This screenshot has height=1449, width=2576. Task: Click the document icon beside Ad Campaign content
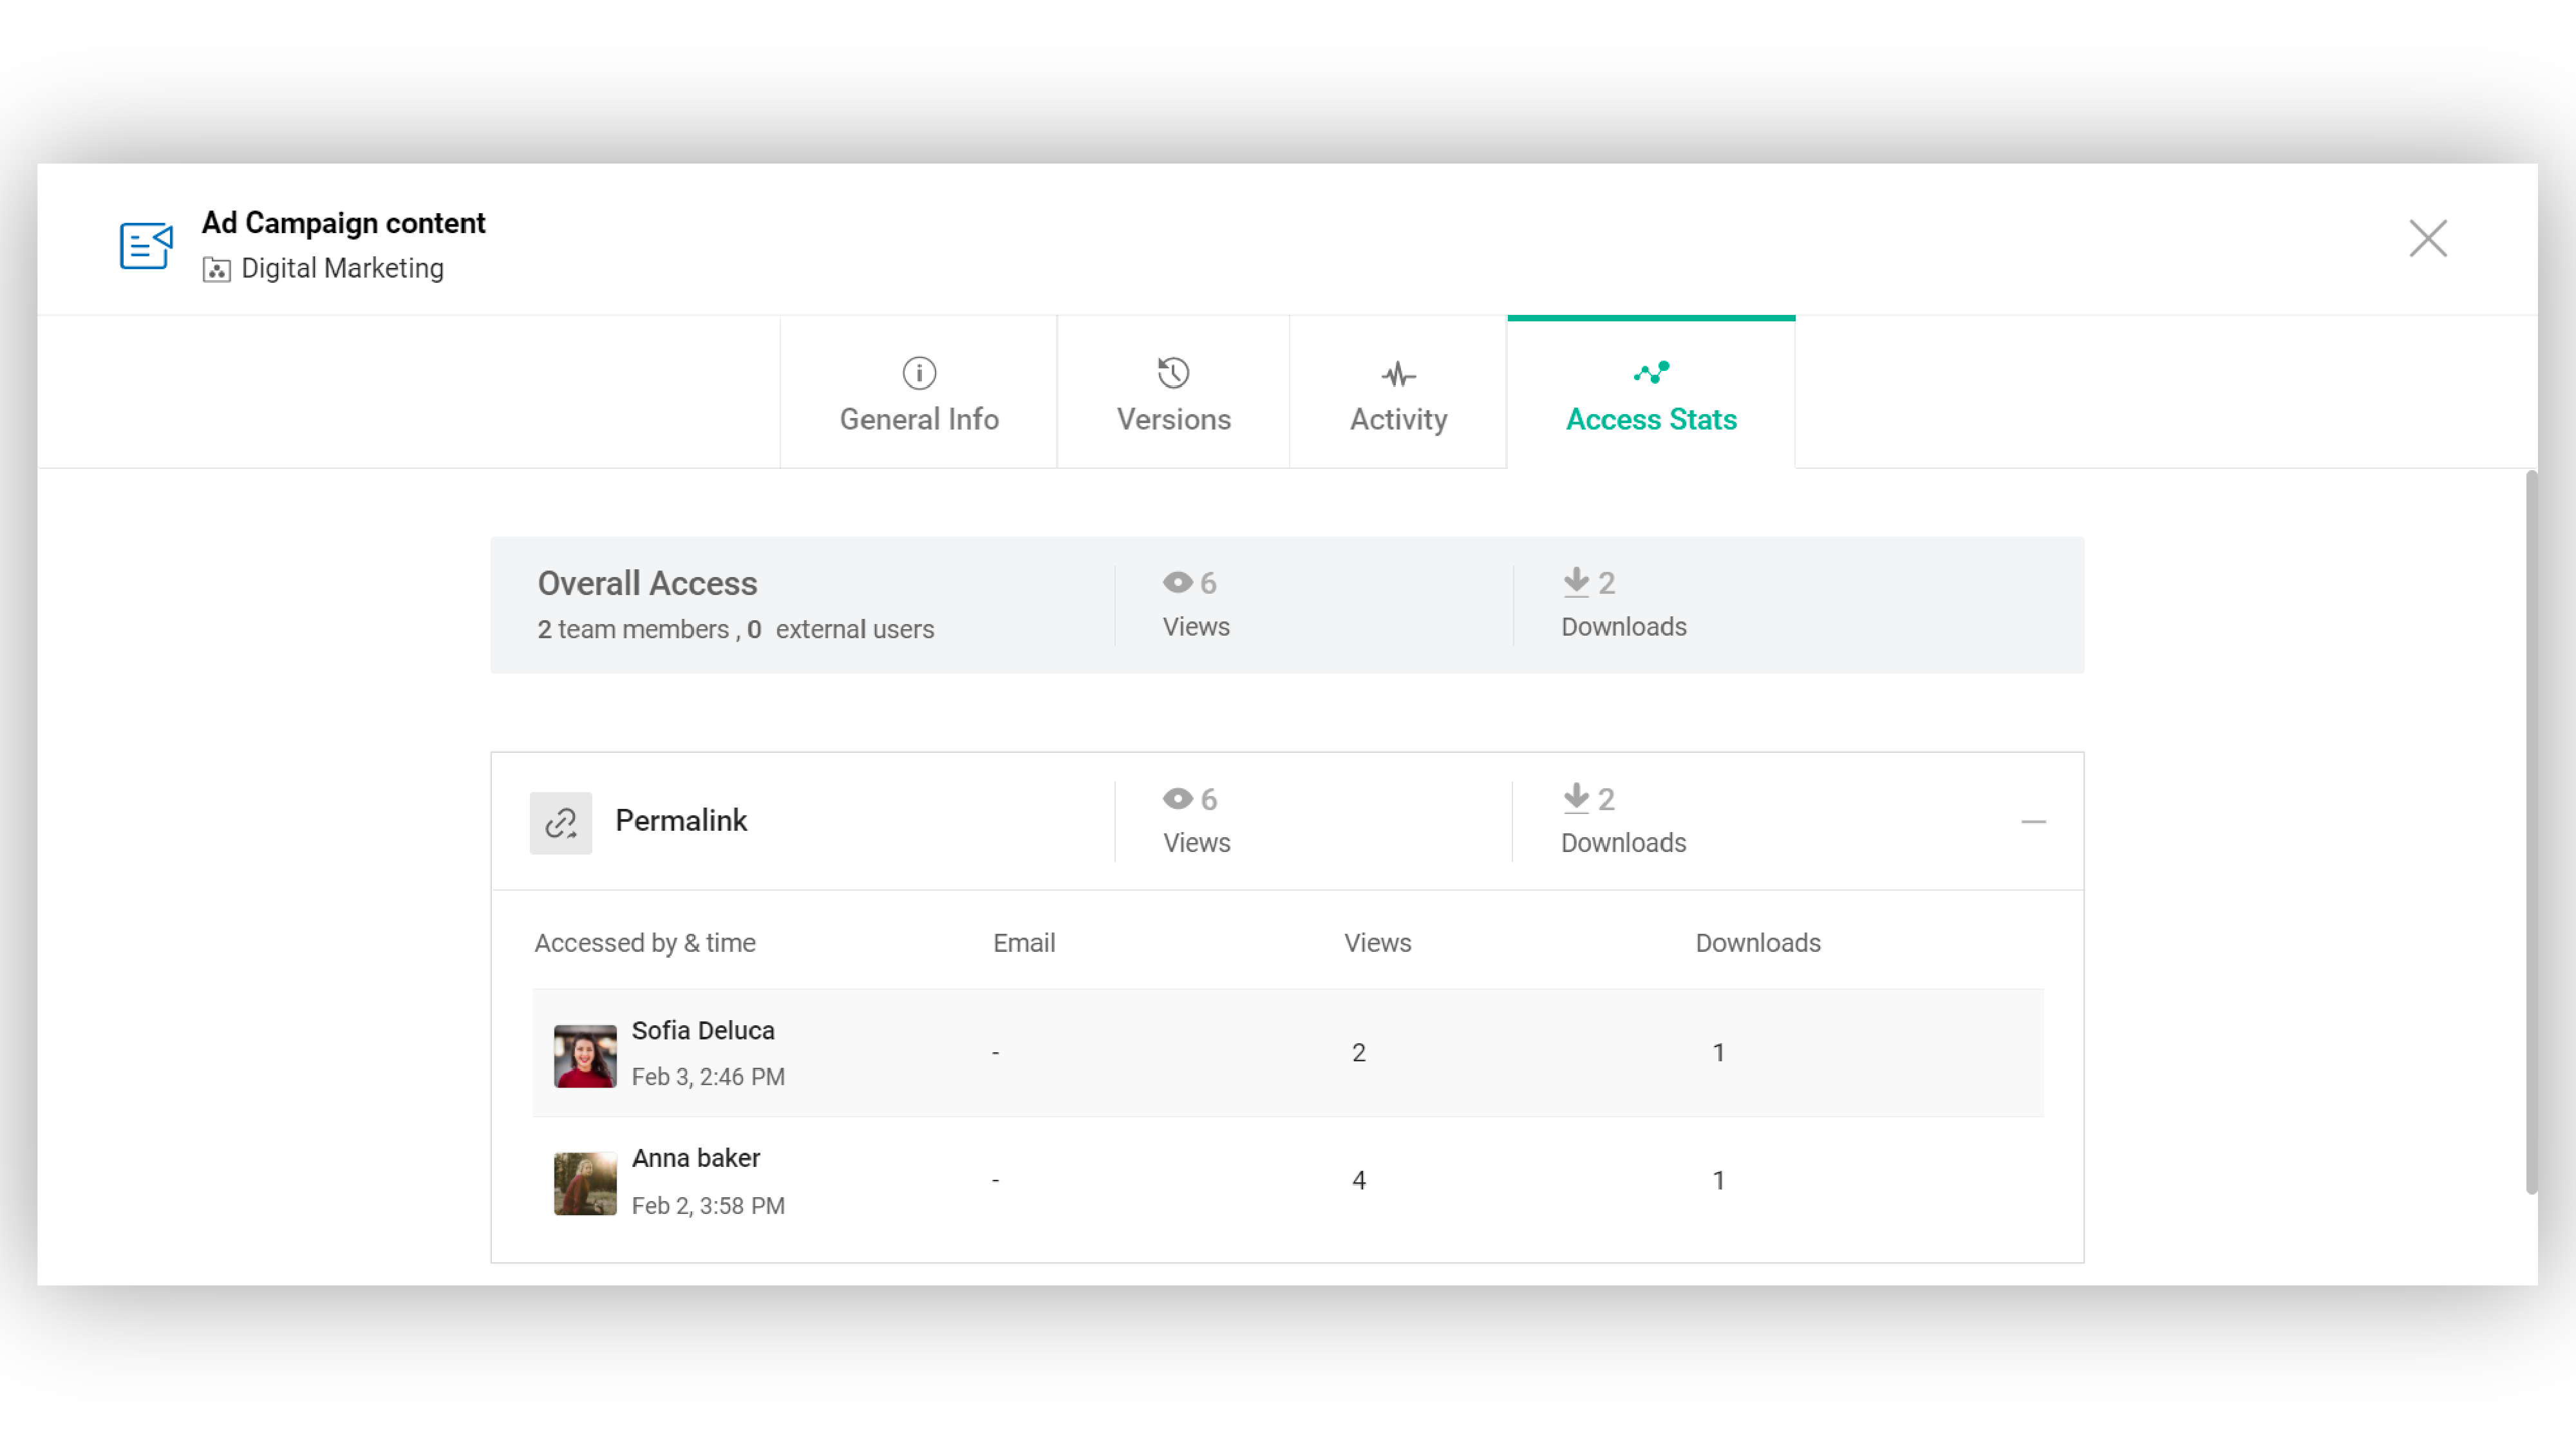[x=146, y=245]
